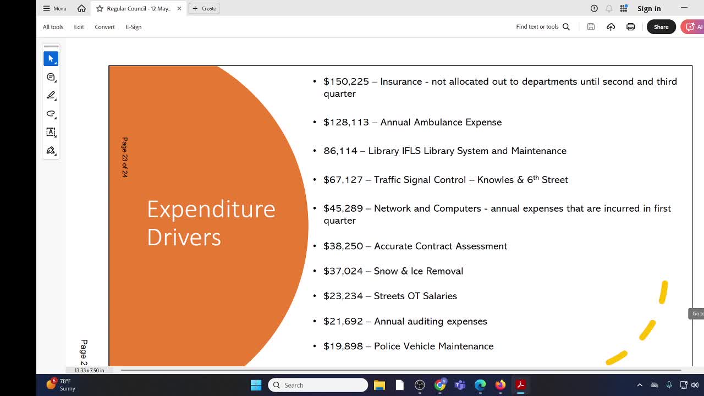
Task: Click the Expenditure Drivers slide title
Action: tap(211, 223)
